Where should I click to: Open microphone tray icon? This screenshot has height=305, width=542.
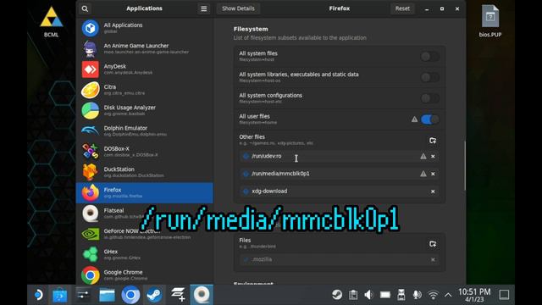[418, 295]
